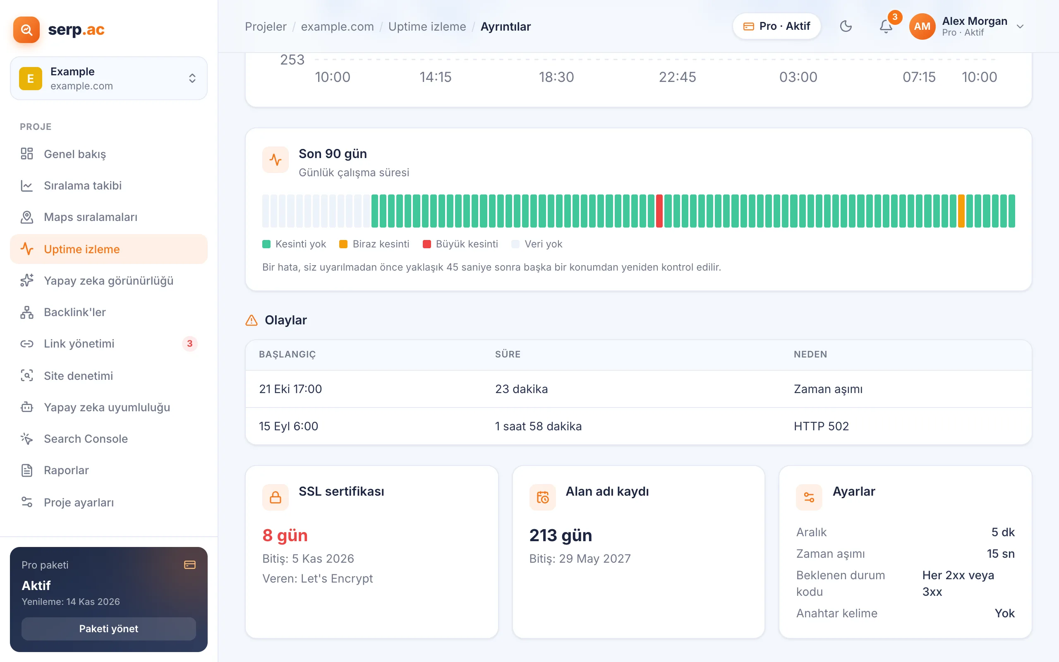Click the Paketi yönet button

click(x=108, y=629)
